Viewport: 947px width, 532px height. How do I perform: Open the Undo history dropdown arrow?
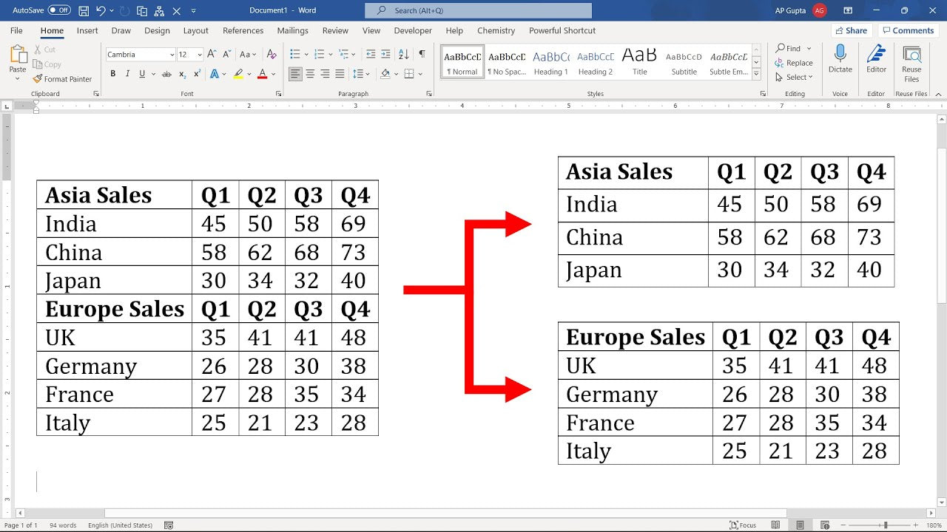pos(112,10)
